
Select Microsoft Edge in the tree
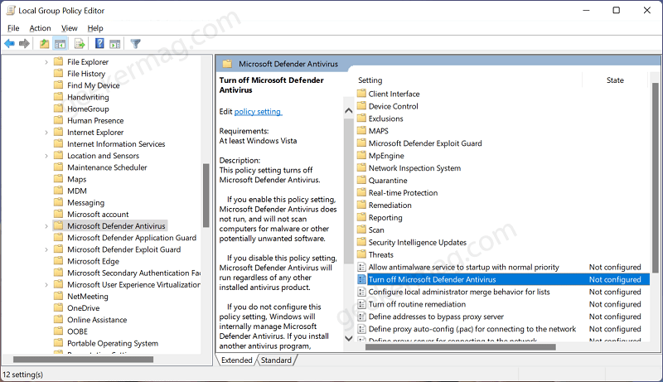(x=93, y=261)
